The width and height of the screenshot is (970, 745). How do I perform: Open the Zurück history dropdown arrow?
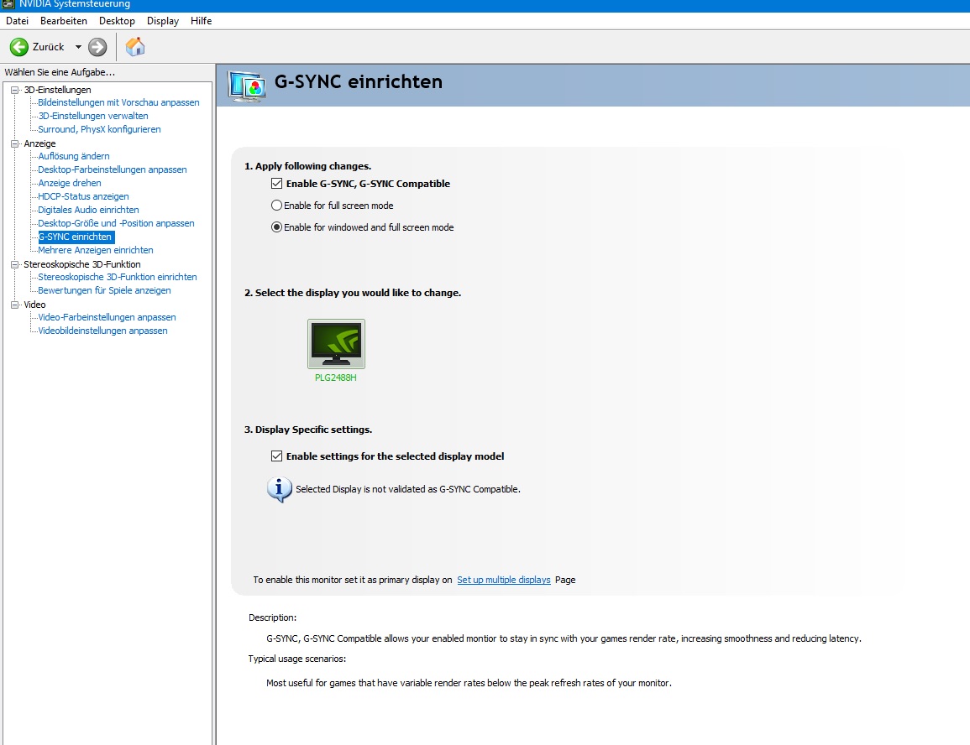tap(78, 47)
